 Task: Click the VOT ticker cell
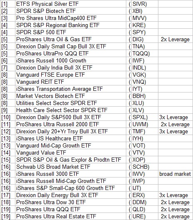pos(145,145)
